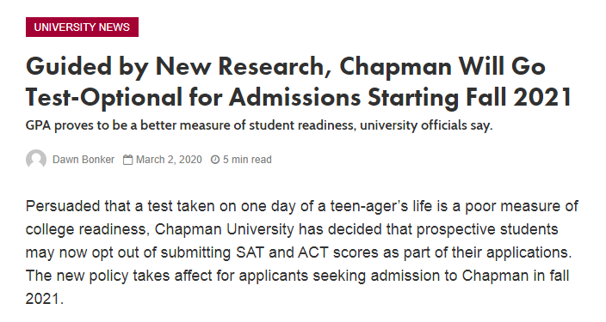
Task: Open author Dawn Bonker's profile link
Action: point(83,160)
